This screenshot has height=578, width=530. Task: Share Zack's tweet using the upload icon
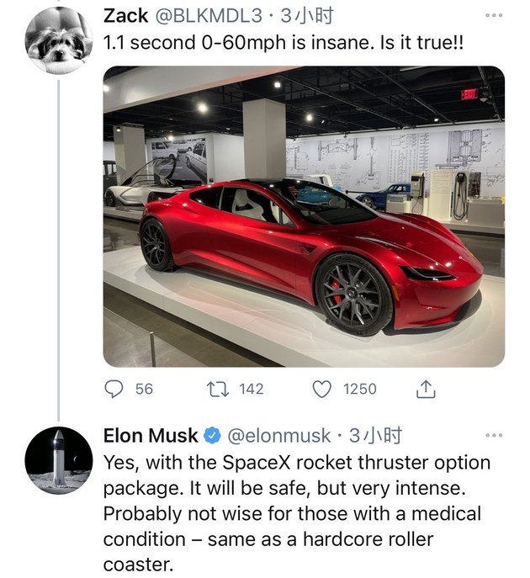pyautogui.click(x=426, y=389)
